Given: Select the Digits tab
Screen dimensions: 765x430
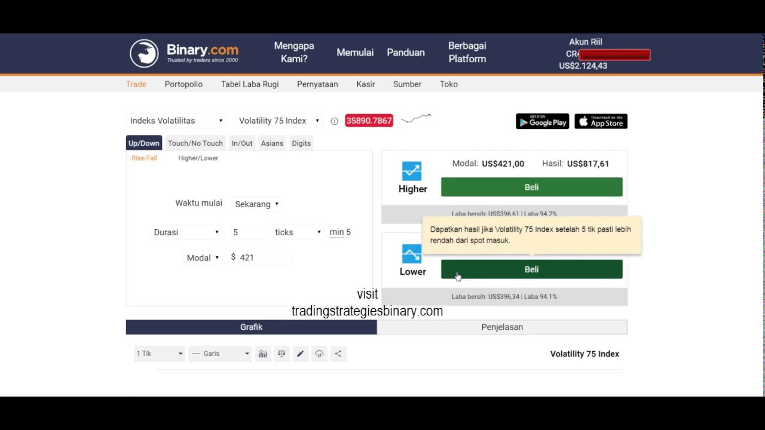Looking at the screenshot, I should click(301, 143).
